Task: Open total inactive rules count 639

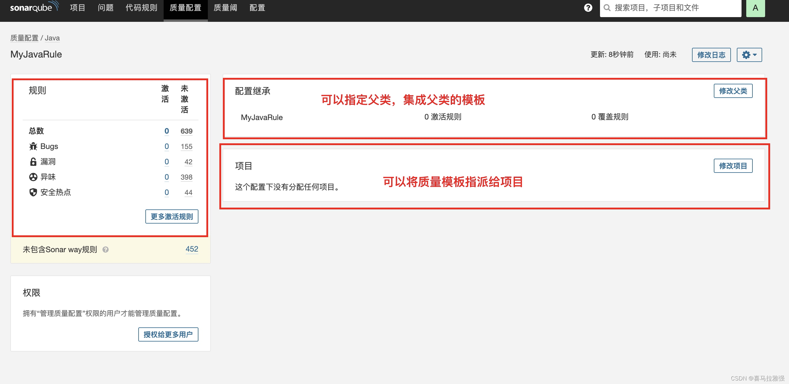Action: coord(186,131)
